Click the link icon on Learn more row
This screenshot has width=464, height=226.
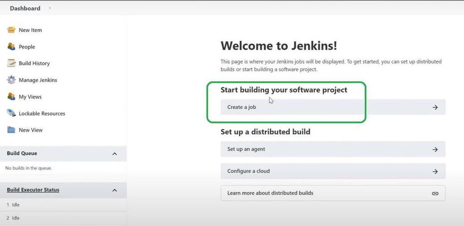coord(435,193)
